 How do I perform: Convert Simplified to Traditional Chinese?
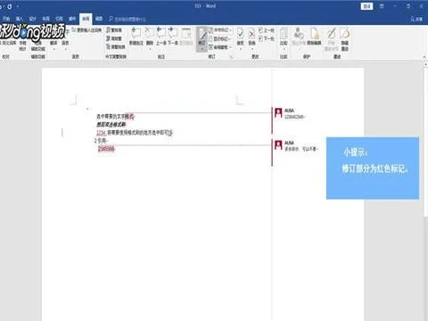click(x=114, y=38)
